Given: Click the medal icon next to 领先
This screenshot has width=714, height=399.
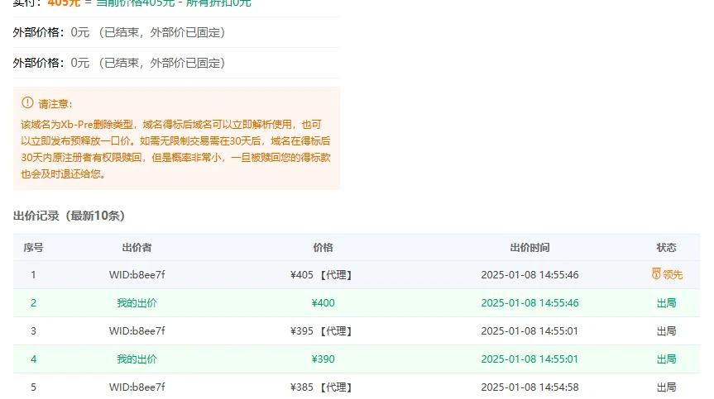Looking at the screenshot, I should coord(656,274).
